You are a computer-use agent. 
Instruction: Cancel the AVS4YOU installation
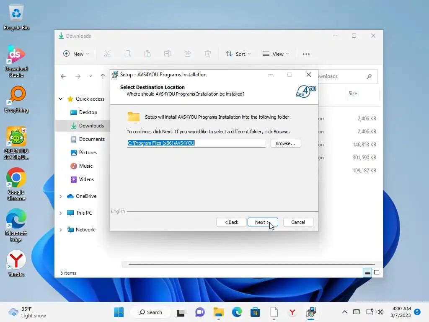[x=298, y=222]
